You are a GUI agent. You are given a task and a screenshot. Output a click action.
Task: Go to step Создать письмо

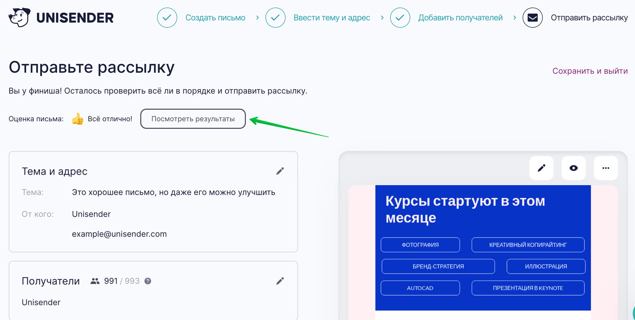[x=215, y=18]
